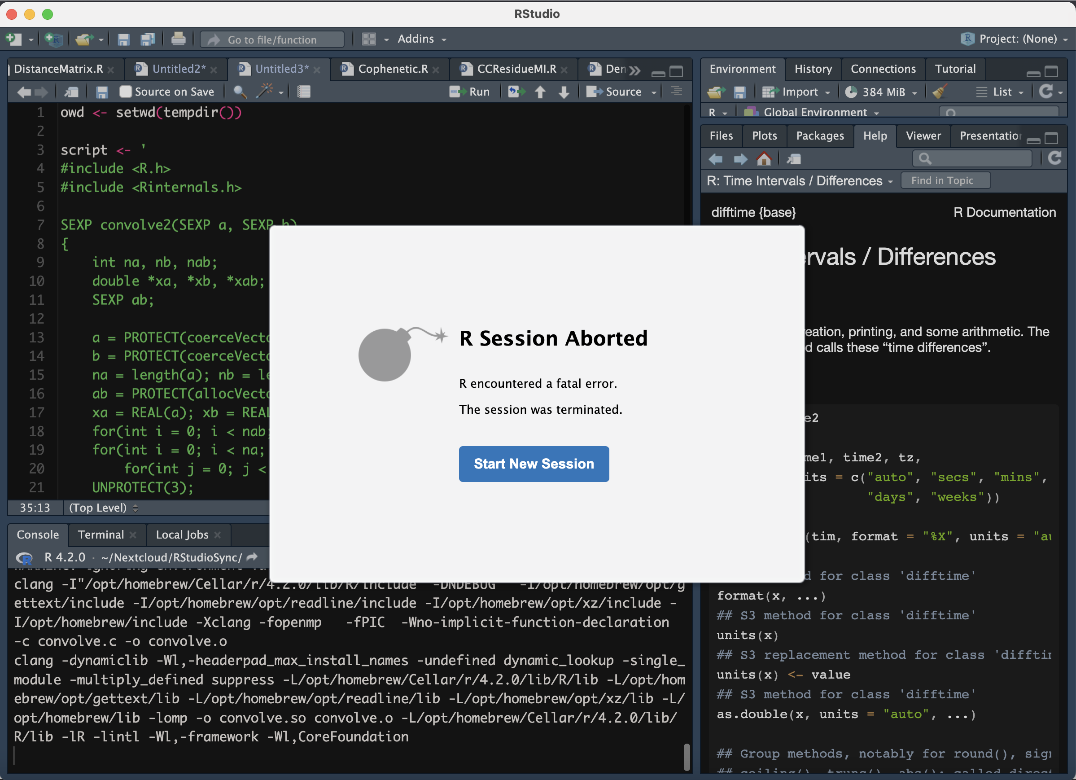Image resolution: width=1076 pixels, height=780 pixels.
Task: Refresh the Environment pane
Action: point(1048,92)
